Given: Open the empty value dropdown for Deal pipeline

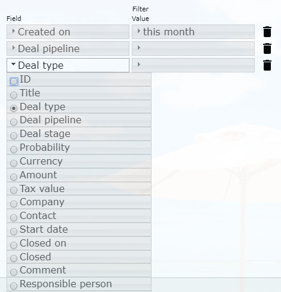Looking at the screenshot, I should [193, 48].
